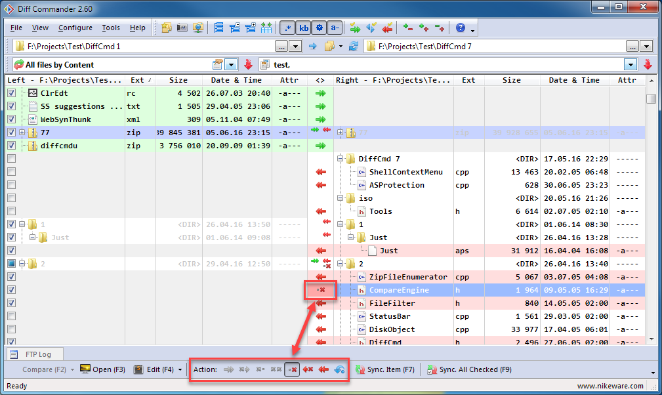Click the vertical scrollbar thumb in file list
This screenshot has height=395, width=662.
(651, 98)
